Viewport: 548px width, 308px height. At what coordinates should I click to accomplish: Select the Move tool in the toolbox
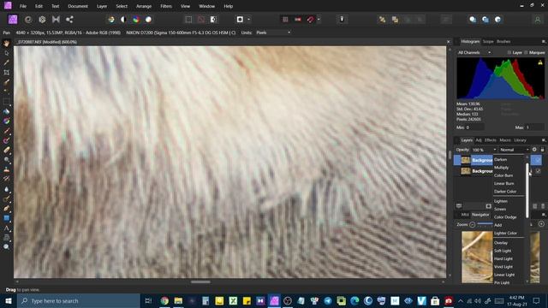coord(6,53)
